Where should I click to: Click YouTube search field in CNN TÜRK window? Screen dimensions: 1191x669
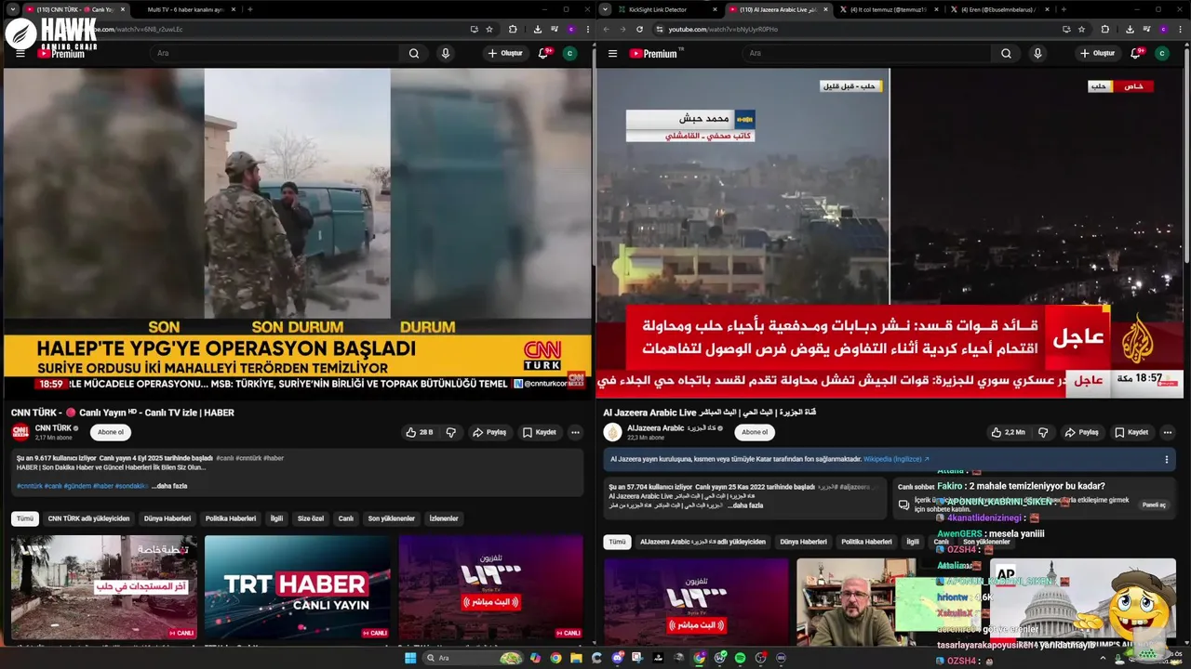click(x=274, y=53)
